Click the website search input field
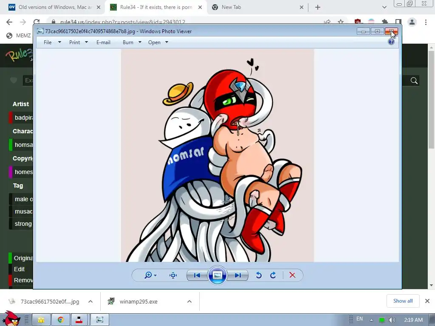 28,81
